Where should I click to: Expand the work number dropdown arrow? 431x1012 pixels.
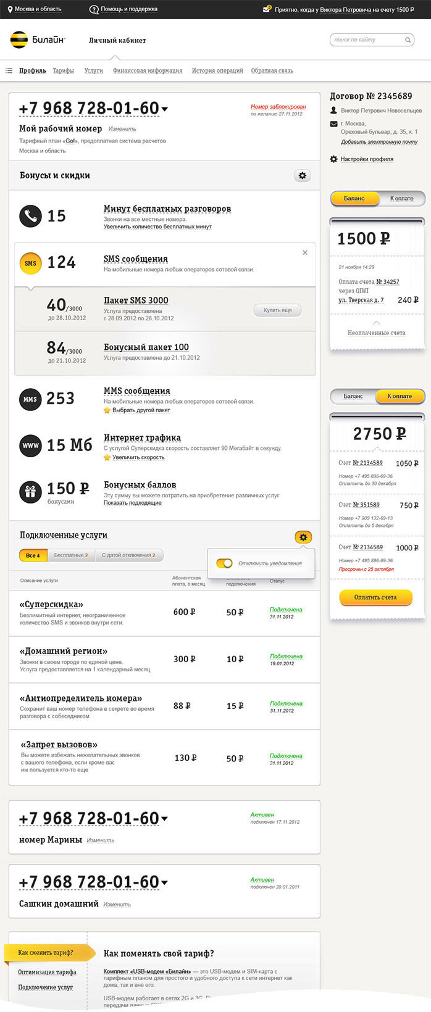(x=164, y=110)
